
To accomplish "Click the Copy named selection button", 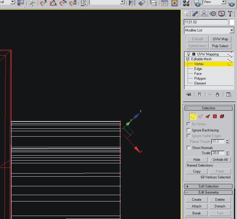I will tap(197, 171).
